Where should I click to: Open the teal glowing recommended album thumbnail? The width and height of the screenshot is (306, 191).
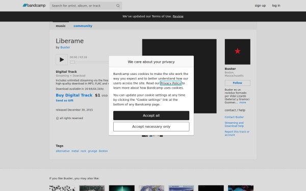click(122, 188)
